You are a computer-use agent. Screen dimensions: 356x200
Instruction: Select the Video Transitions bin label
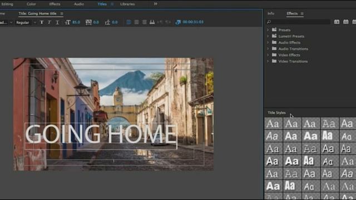pyautogui.click(x=293, y=61)
